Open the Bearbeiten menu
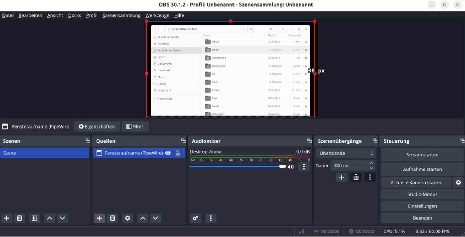Screen dimensions: 465x237 coord(30,15)
